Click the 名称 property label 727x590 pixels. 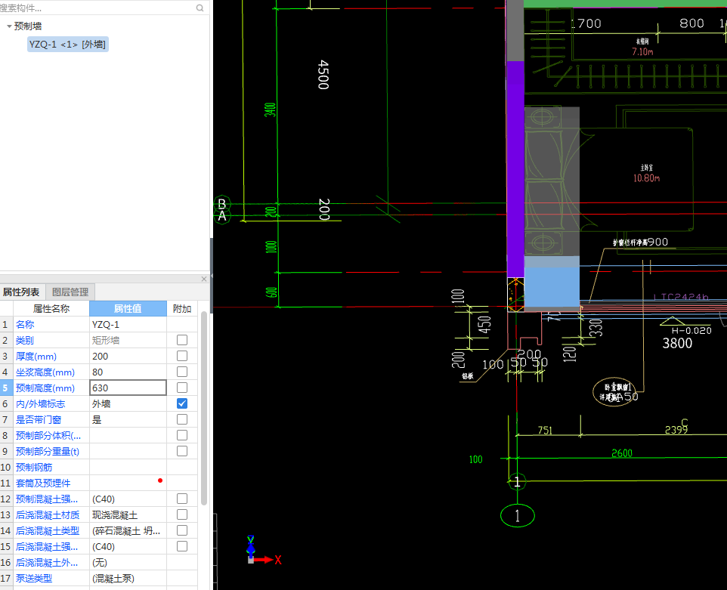pos(25,324)
